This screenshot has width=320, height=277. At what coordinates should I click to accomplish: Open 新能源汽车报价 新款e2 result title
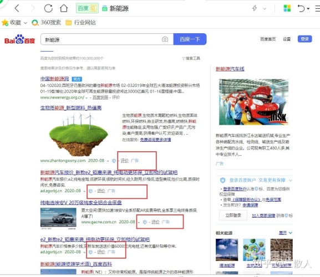(109, 172)
